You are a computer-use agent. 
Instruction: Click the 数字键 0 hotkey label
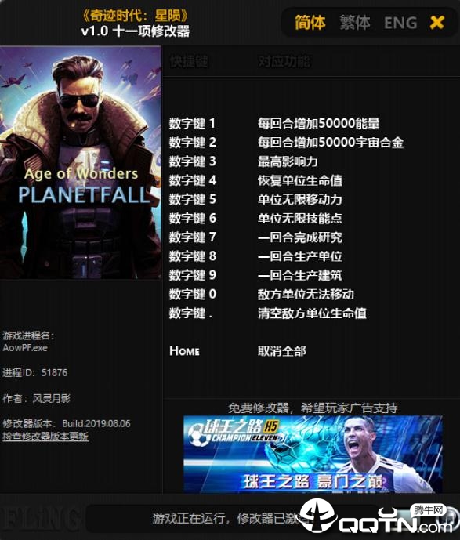click(193, 294)
